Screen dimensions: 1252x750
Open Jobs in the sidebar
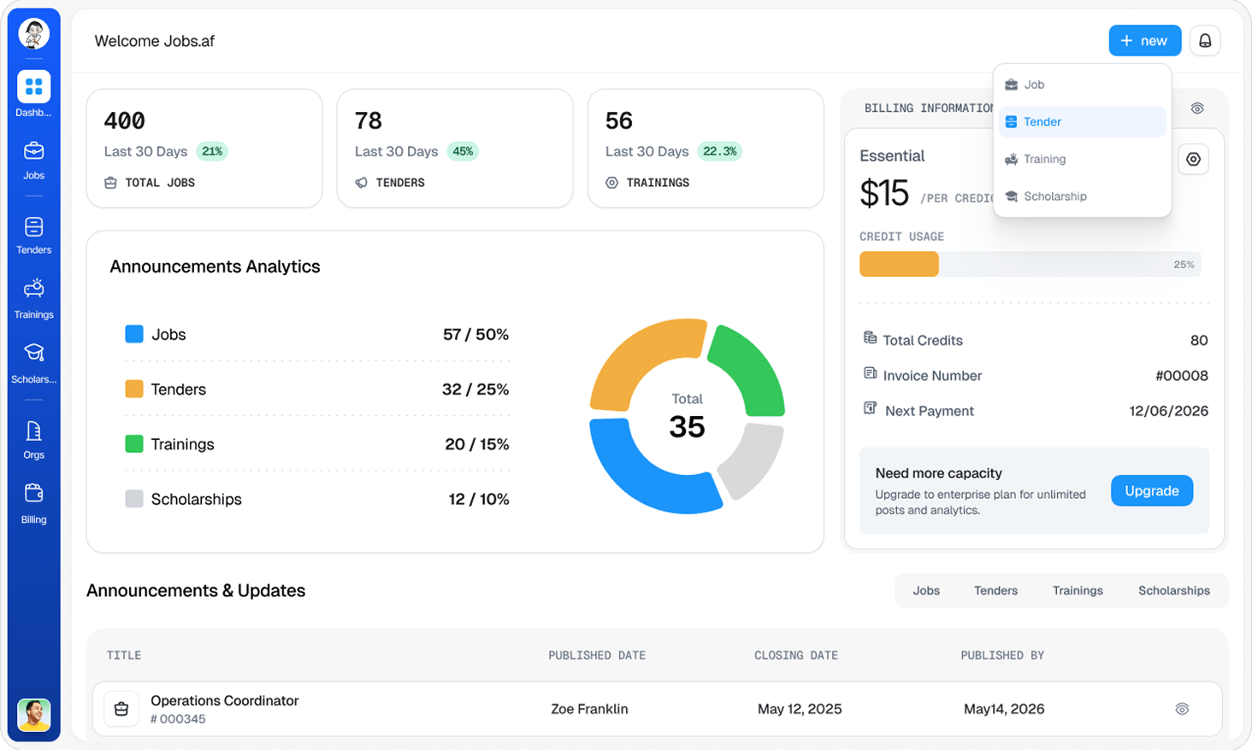[x=33, y=161]
